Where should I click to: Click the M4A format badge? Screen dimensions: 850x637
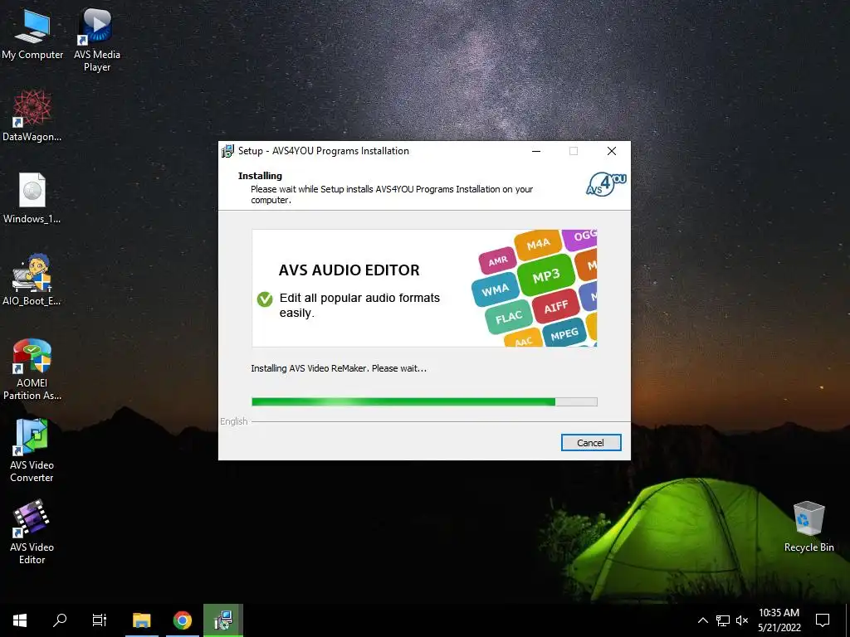pos(538,245)
